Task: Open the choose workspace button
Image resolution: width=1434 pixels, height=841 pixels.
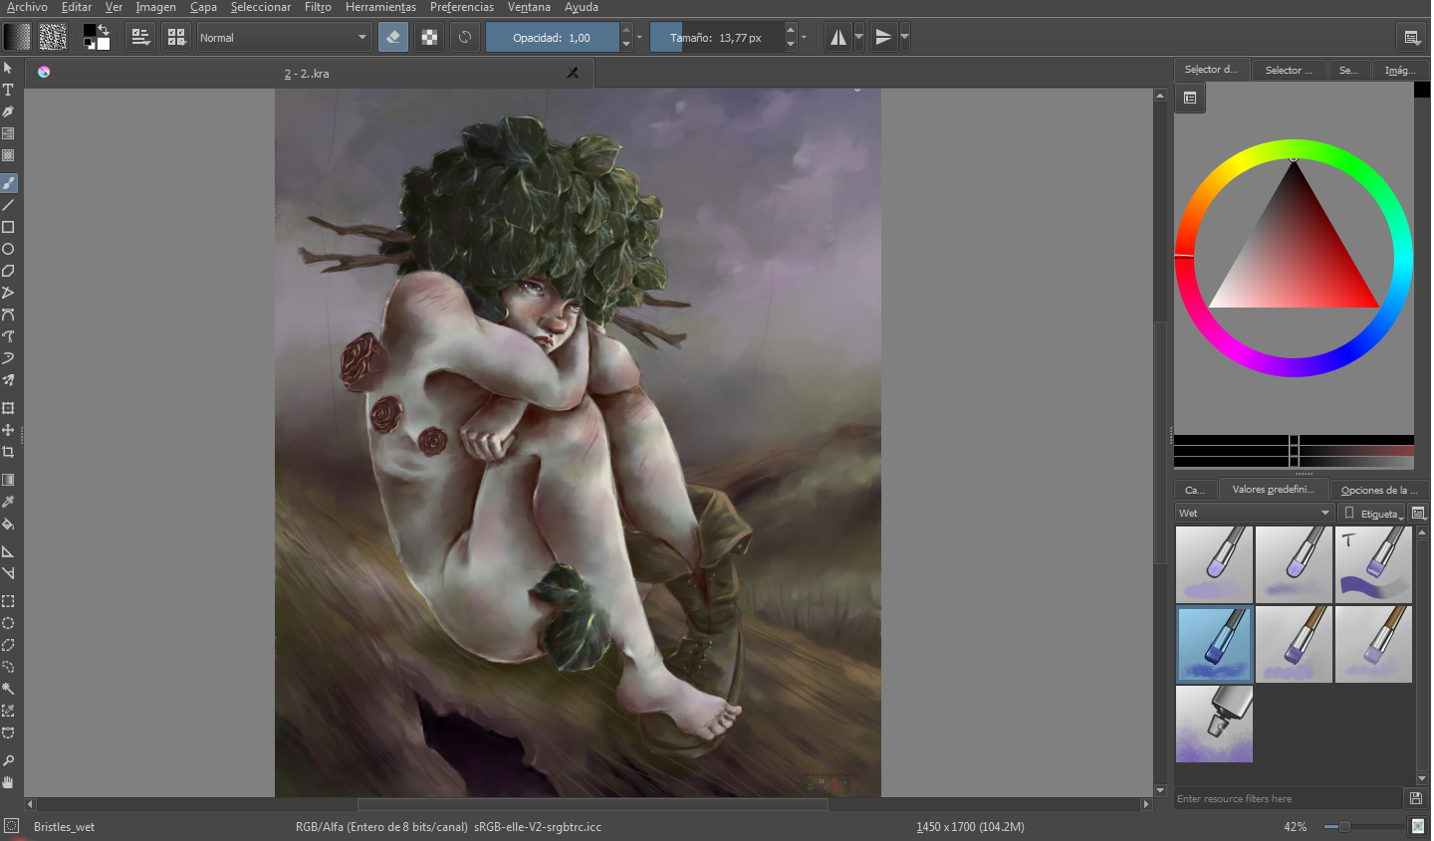Action: coord(1412,38)
